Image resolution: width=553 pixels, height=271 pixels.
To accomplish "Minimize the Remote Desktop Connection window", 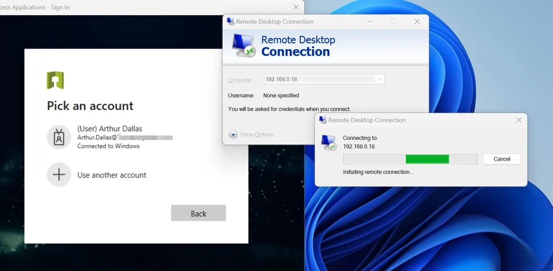I will (370, 22).
